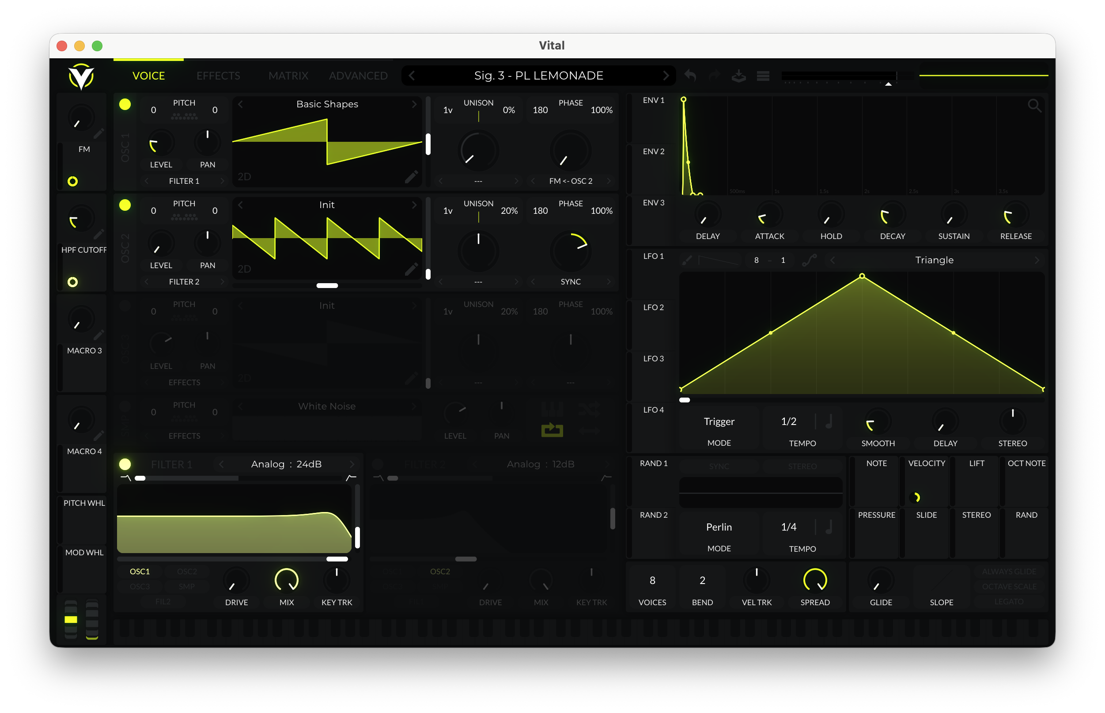This screenshot has width=1105, height=713.
Task: Click the FM macro modulation source ring
Action: pyautogui.click(x=72, y=182)
